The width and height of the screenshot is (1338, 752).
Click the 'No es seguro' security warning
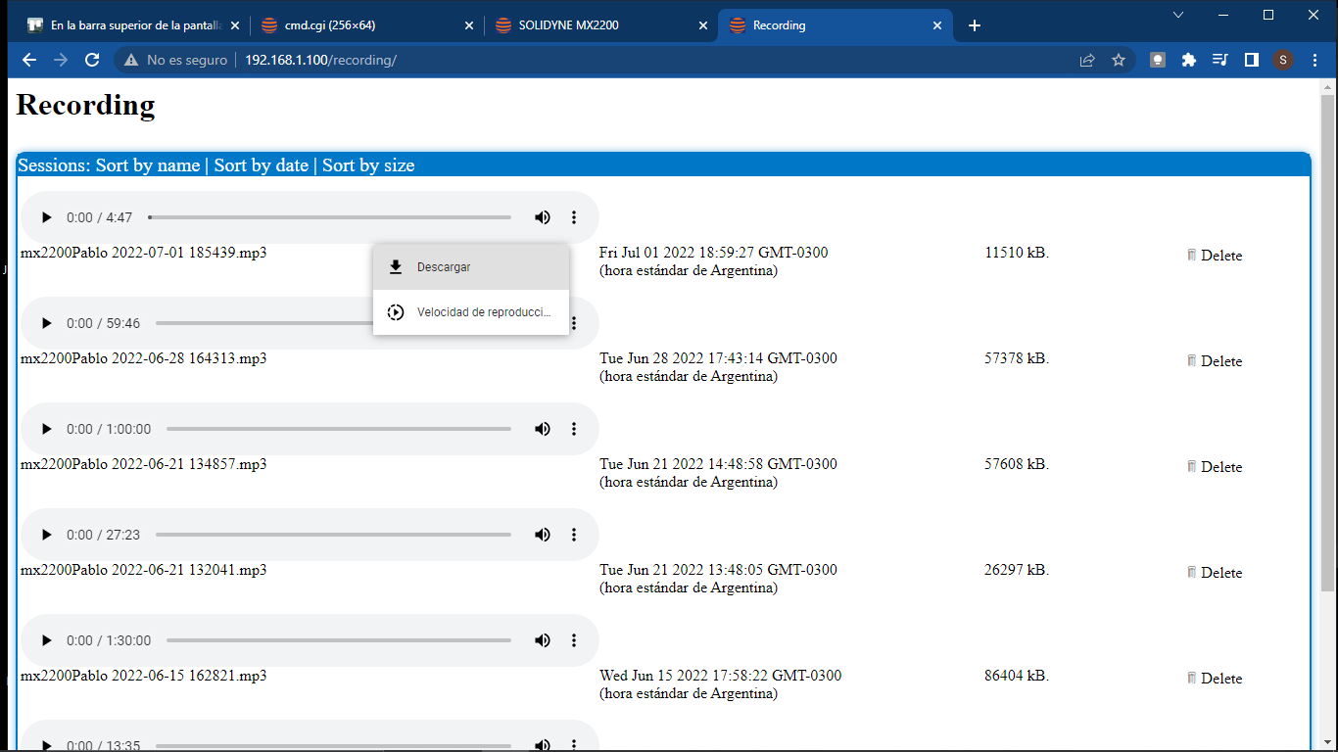tap(176, 60)
